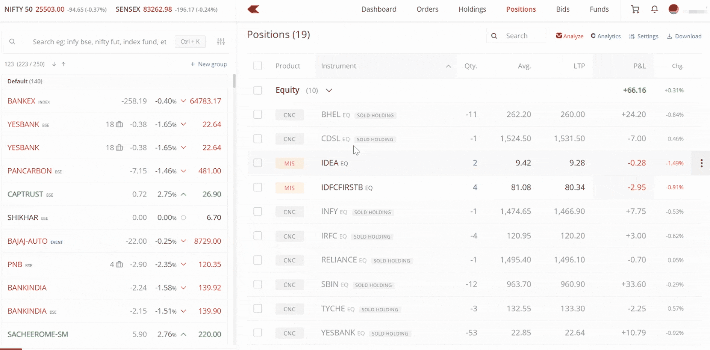
Task: Select the IDFCFIRSTB position checkbox
Action: tap(258, 187)
